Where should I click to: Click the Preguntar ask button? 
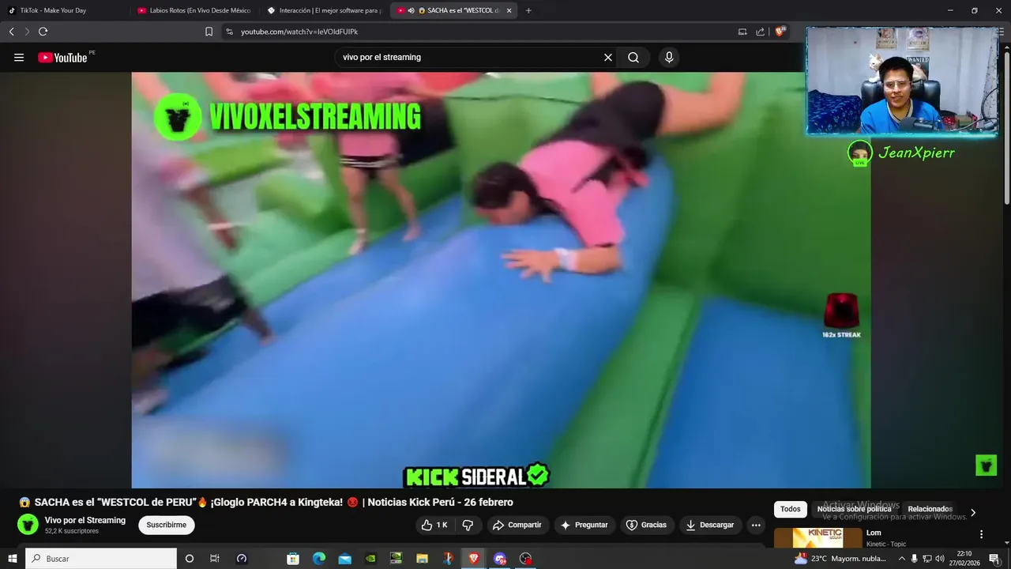(584, 525)
